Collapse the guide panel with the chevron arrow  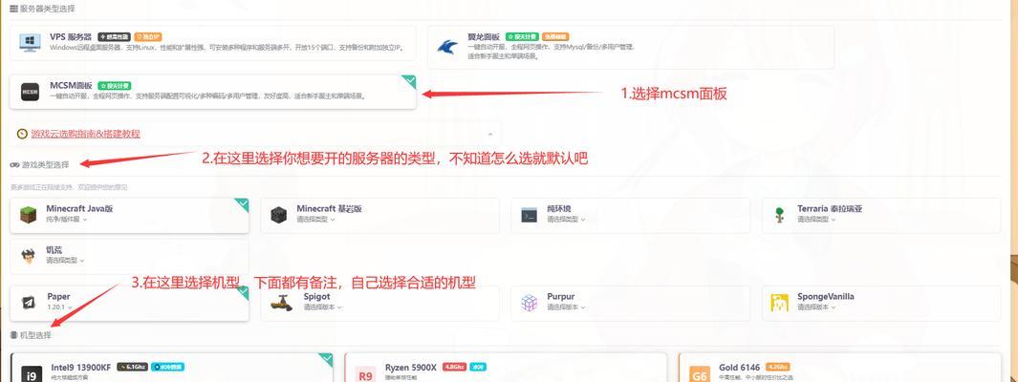pyautogui.click(x=490, y=134)
